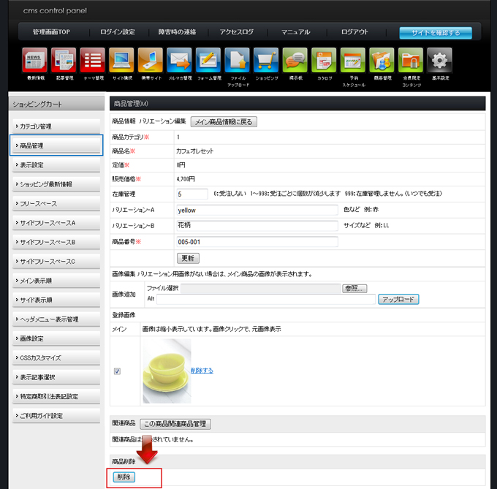Image resolution: width=497 pixels, height=489 pixels.
Task: Select the 掲示板 speech bubble icon
Action: [x=295, y=60]
